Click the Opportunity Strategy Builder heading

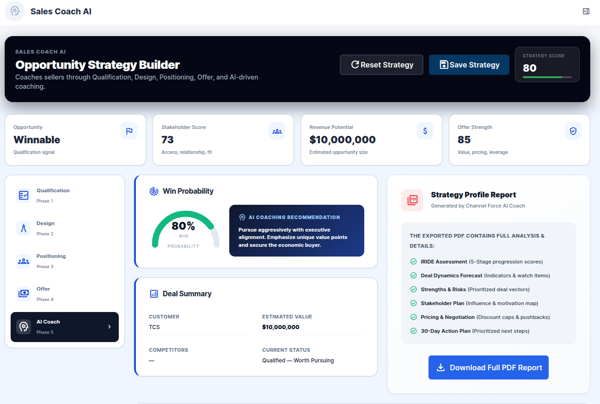[x=98, y=65]
